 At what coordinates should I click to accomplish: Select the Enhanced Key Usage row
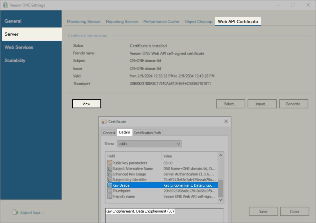click(x=162, y=174)
